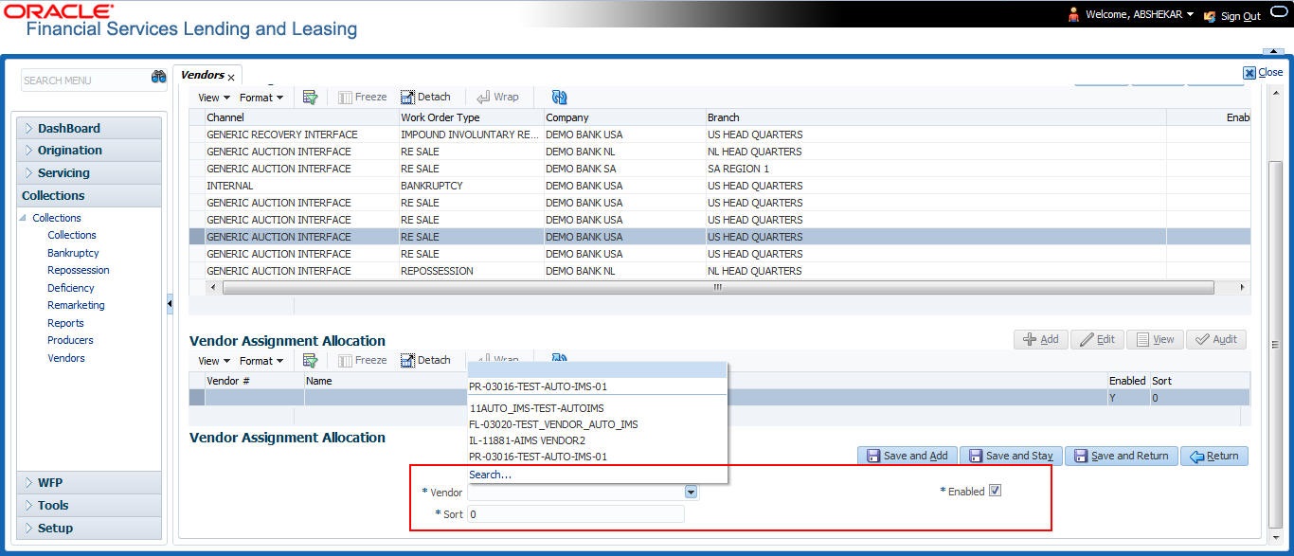The width and height of the screenshot is (1294, 556).
Task: Click the Save and Stay button
Action: 1011,456
